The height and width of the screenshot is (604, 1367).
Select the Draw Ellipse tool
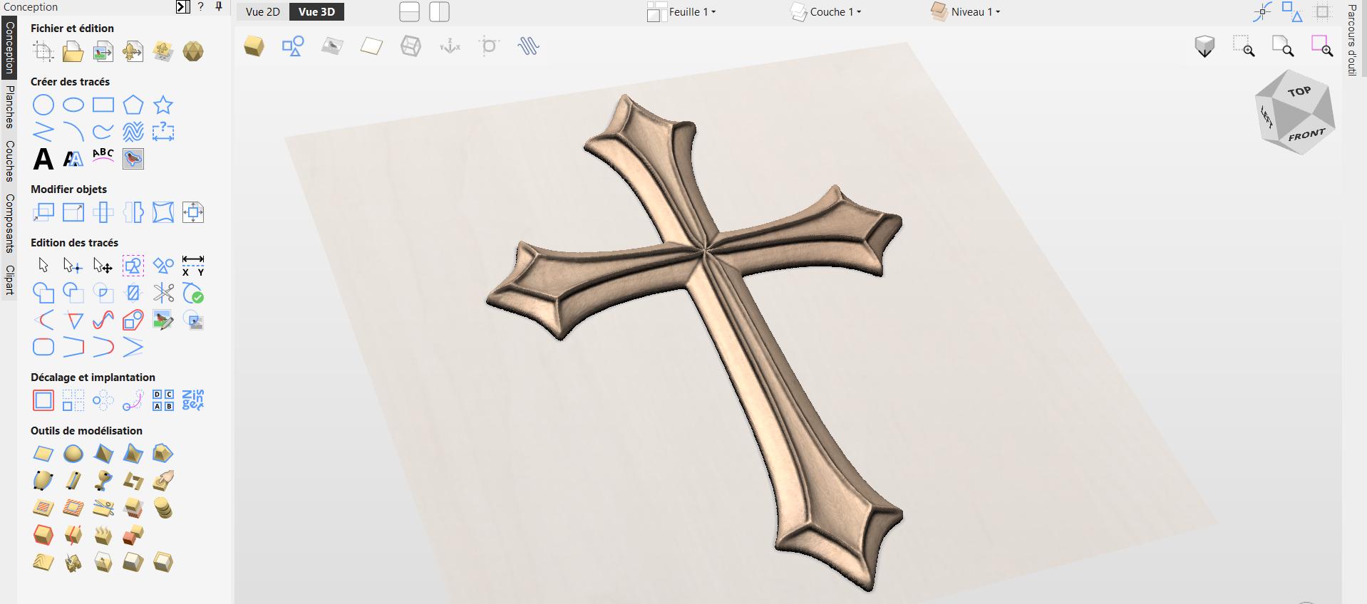coord(73,105)
